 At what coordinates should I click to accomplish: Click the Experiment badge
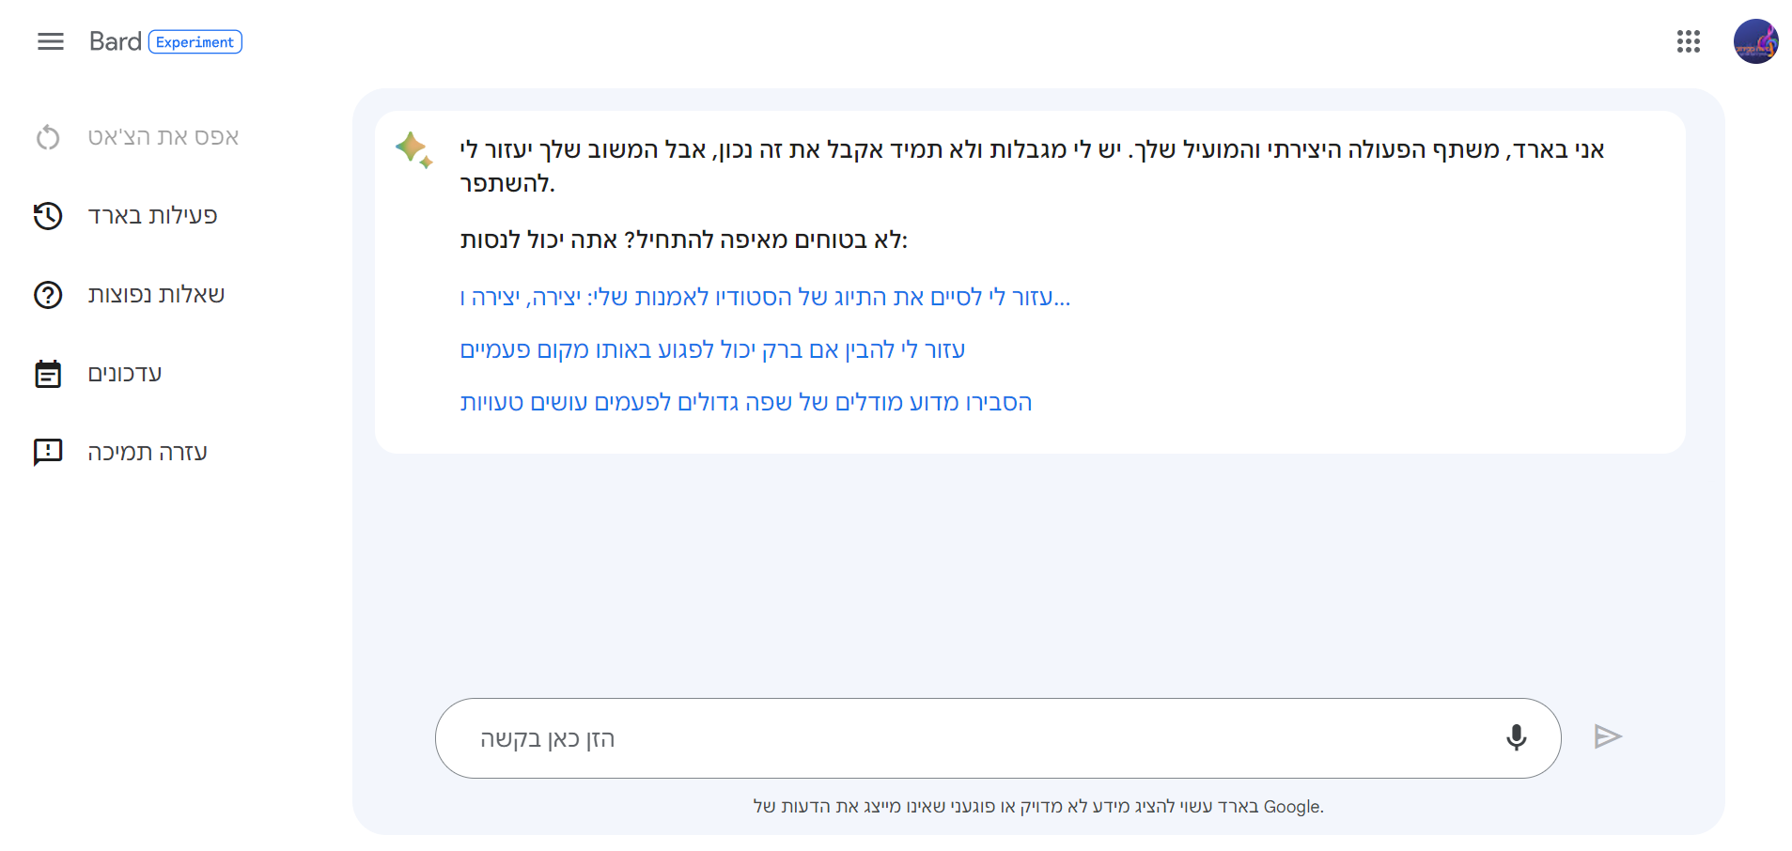[x=195, y=42]
